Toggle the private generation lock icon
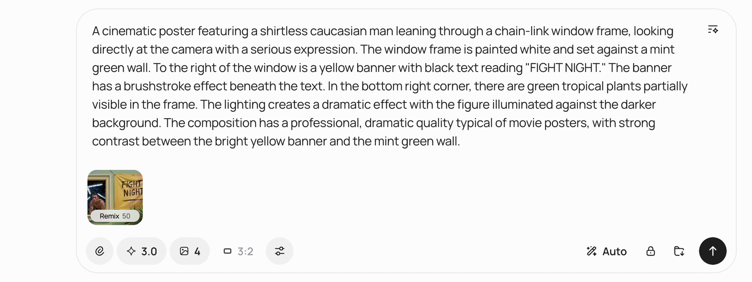 [x=650, y=251]
